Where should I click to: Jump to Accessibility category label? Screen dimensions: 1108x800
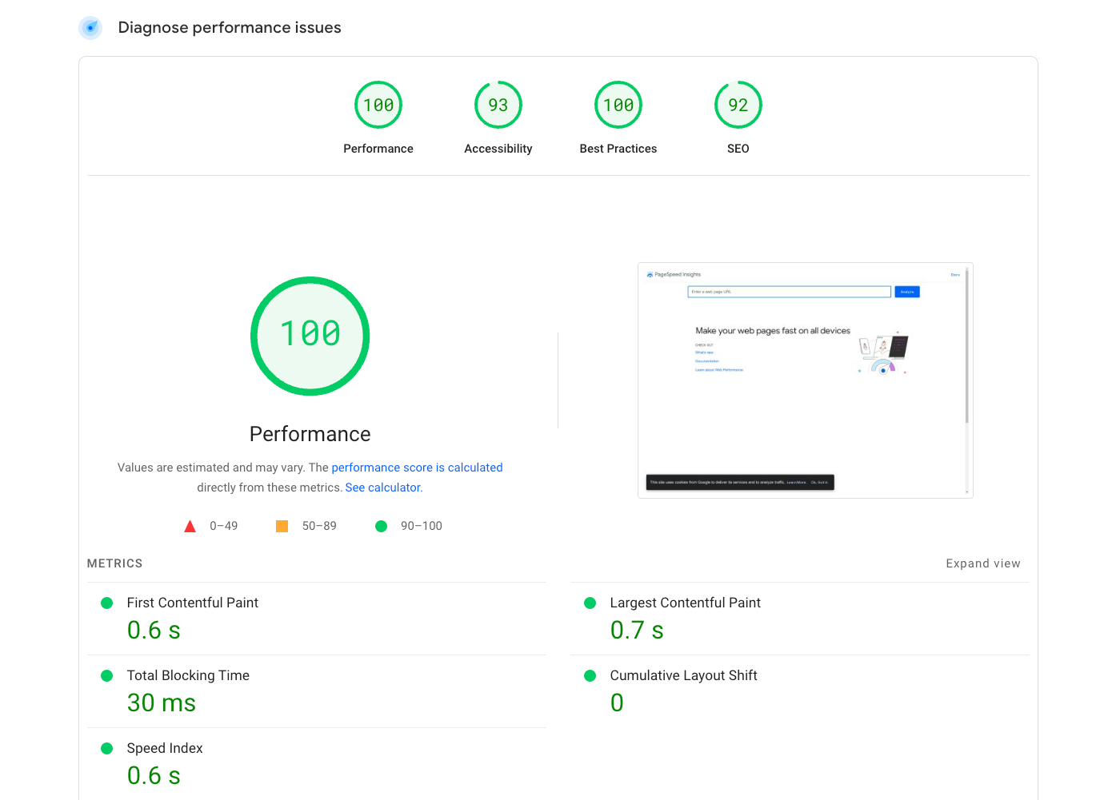point(498,149)
